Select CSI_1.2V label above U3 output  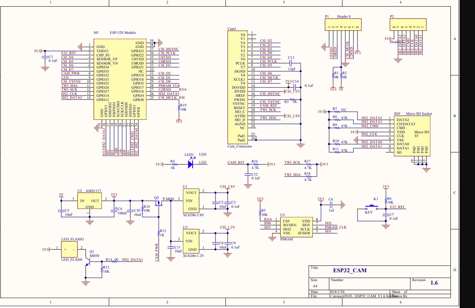[x=228, y=227]
